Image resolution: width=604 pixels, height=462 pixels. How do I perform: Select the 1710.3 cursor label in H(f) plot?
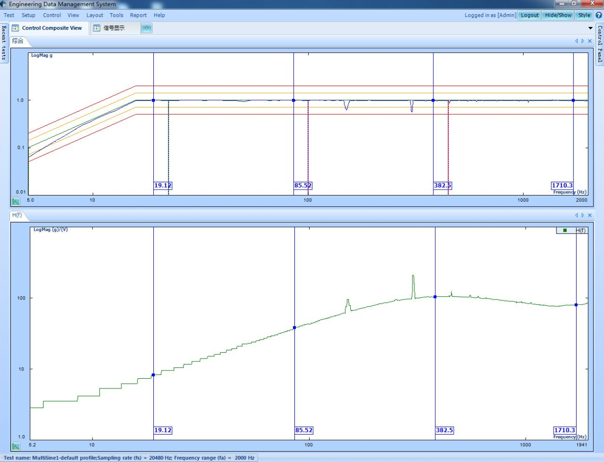[x=565, y=430]
